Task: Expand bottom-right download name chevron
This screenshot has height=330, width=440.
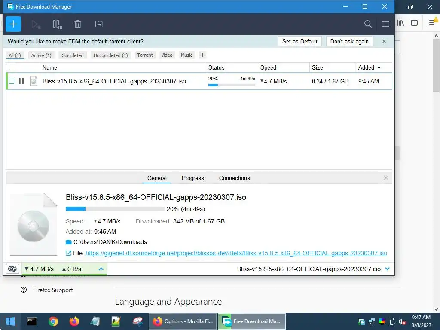Action: 388,269
